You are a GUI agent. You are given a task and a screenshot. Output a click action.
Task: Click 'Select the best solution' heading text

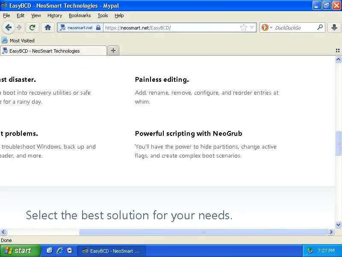(129, 215)
